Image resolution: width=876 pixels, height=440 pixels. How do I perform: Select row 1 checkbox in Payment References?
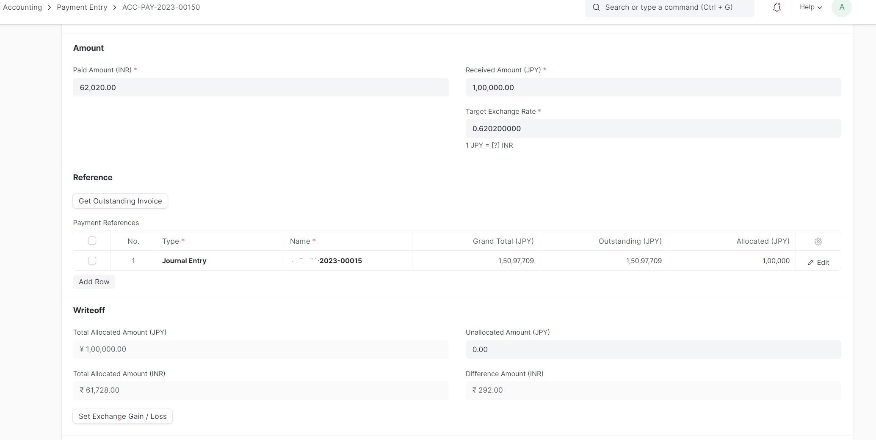pyautogui.click(x=92, y=261)
